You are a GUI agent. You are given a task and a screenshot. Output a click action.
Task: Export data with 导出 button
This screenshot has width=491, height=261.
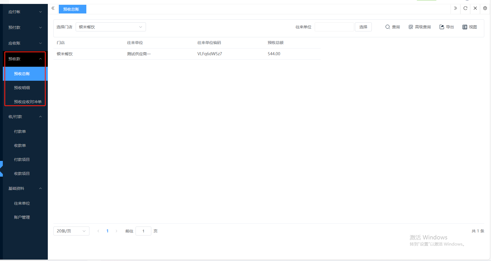(x=447, y=27)
